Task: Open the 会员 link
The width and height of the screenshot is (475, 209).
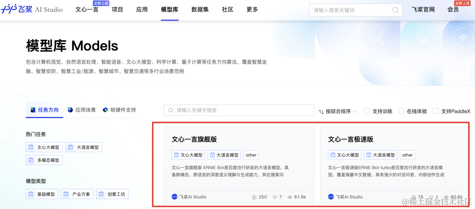Action: 453,10
